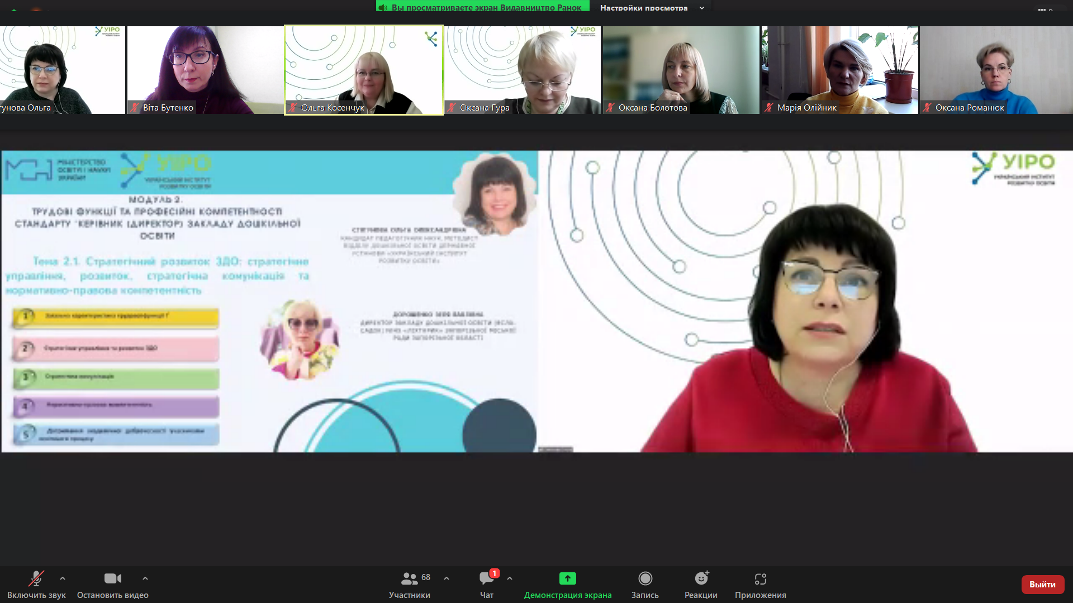Click pink slide item number 2
This screenshot has width=1073, height=603.
pos(116,348)
